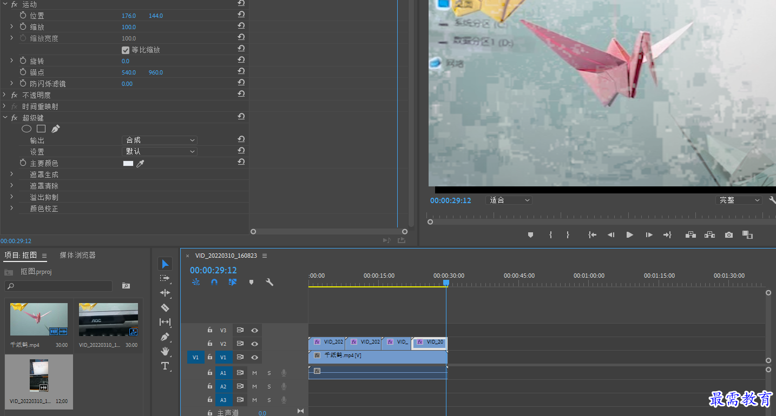The image size is (776, 416).
Task: Switch to 媒体浏览器 tab
Action: (x=77, y=255)
